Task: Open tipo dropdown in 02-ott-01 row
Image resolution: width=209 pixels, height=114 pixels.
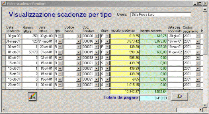Action: pyautogui.click(x=60, y=58)
